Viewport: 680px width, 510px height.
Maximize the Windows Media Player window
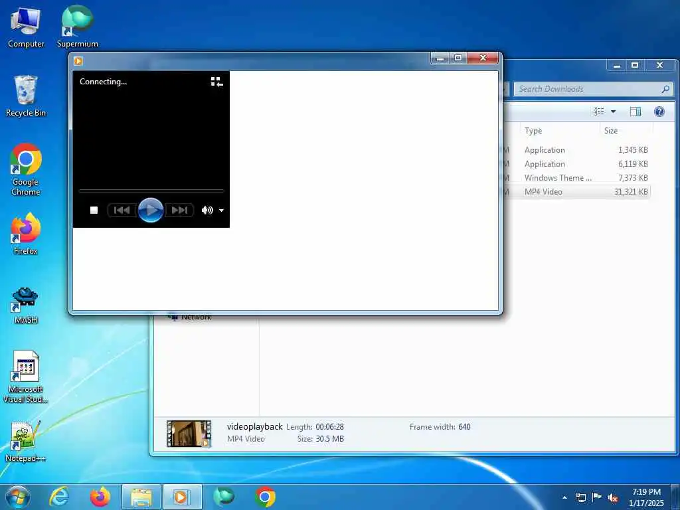coord(458,58)
